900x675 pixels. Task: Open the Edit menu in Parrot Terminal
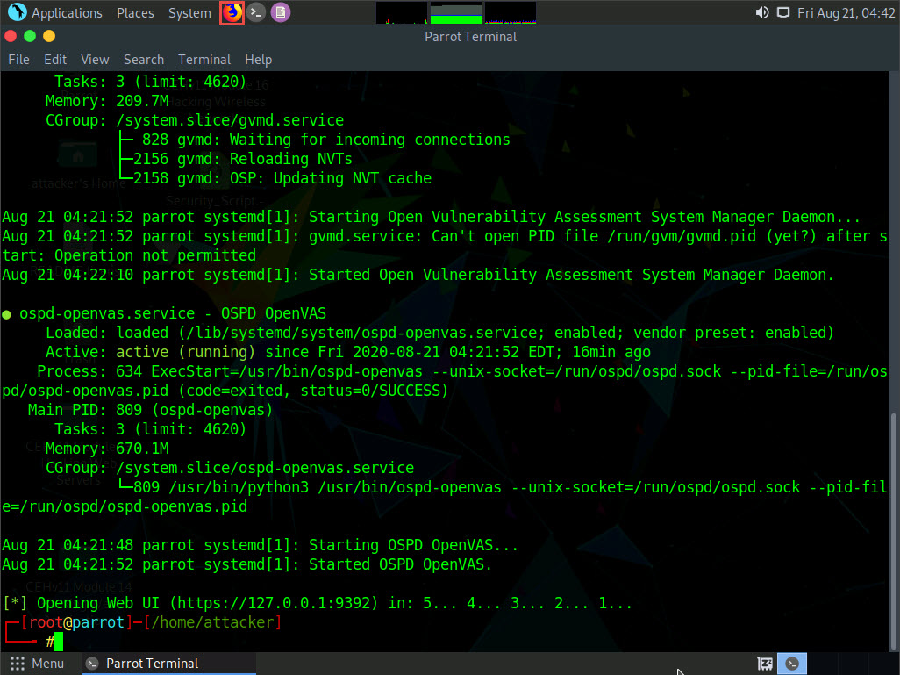[x=55, y=60]
